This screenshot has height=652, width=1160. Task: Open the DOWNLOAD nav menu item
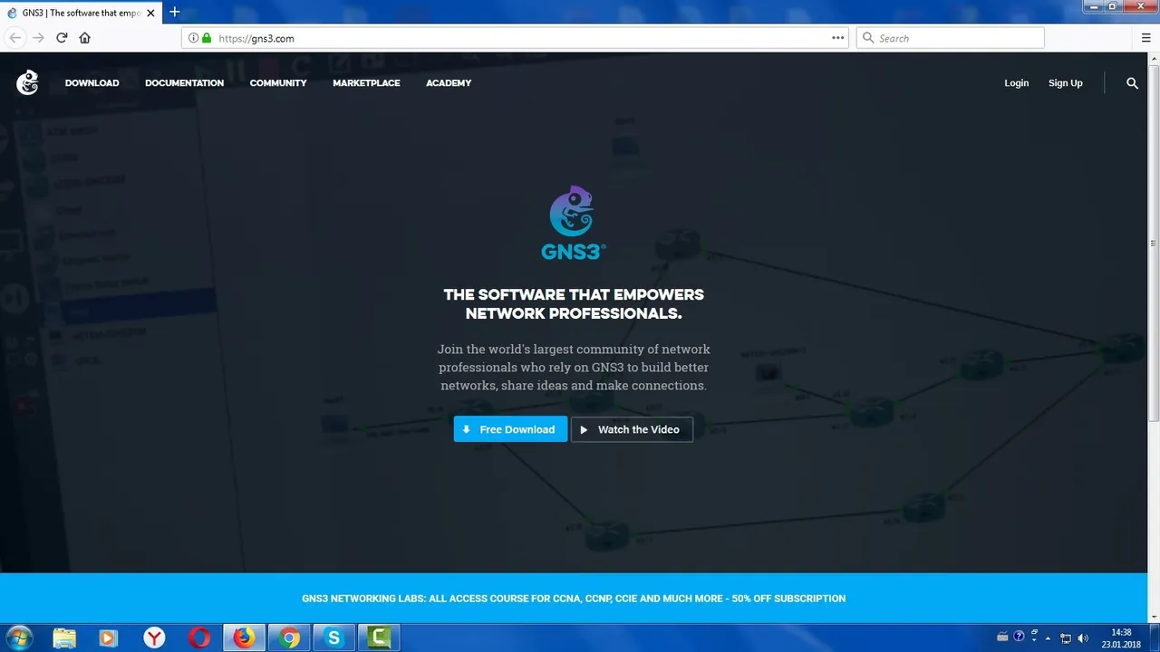(92, 83)
